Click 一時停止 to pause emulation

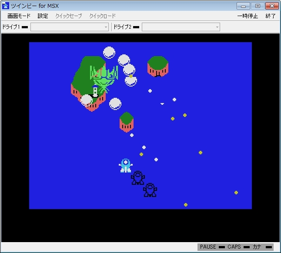(248, 16)
